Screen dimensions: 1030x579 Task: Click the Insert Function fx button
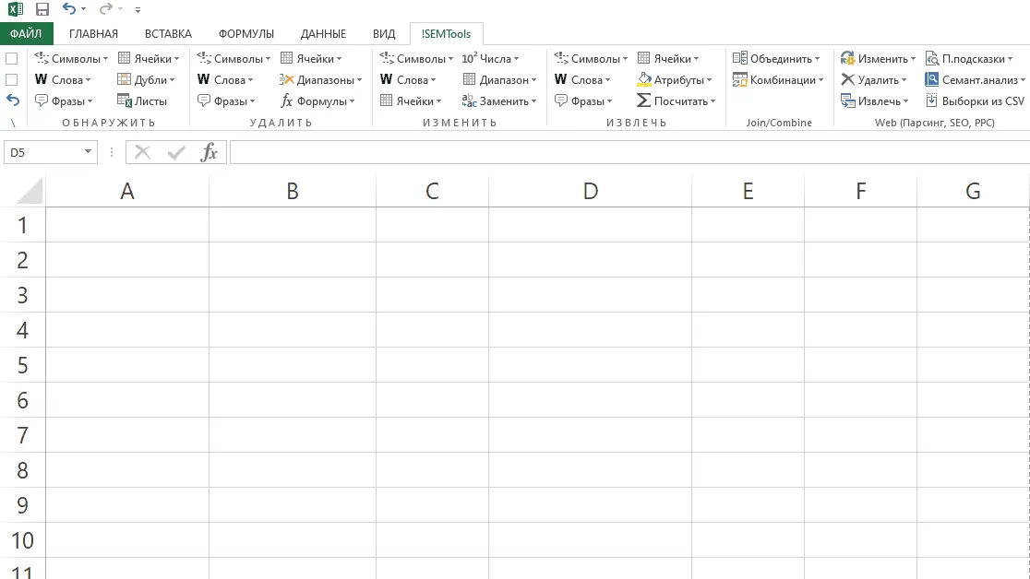210,152
